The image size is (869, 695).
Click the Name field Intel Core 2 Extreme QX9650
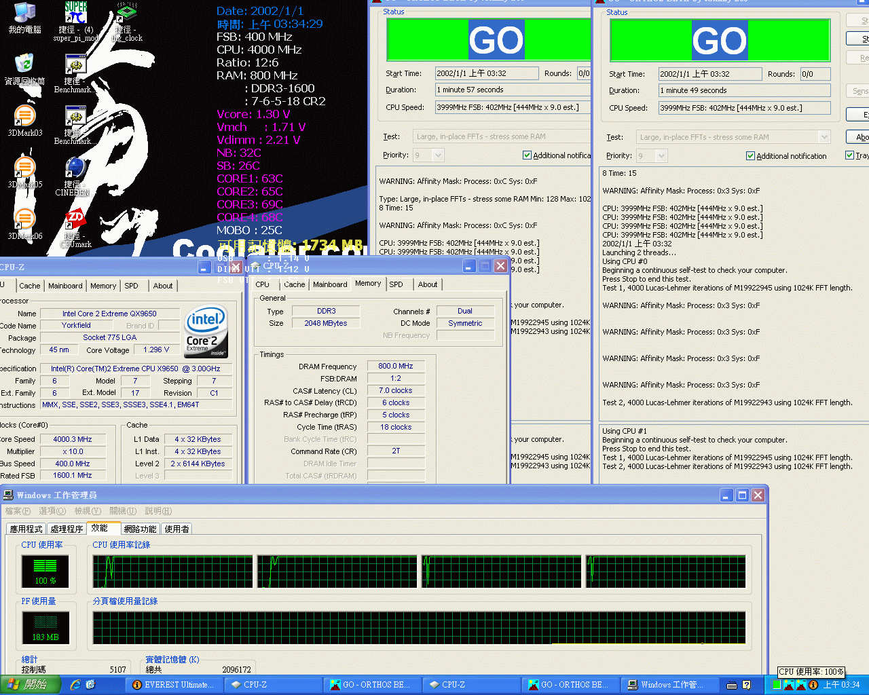tap(109, 314)
